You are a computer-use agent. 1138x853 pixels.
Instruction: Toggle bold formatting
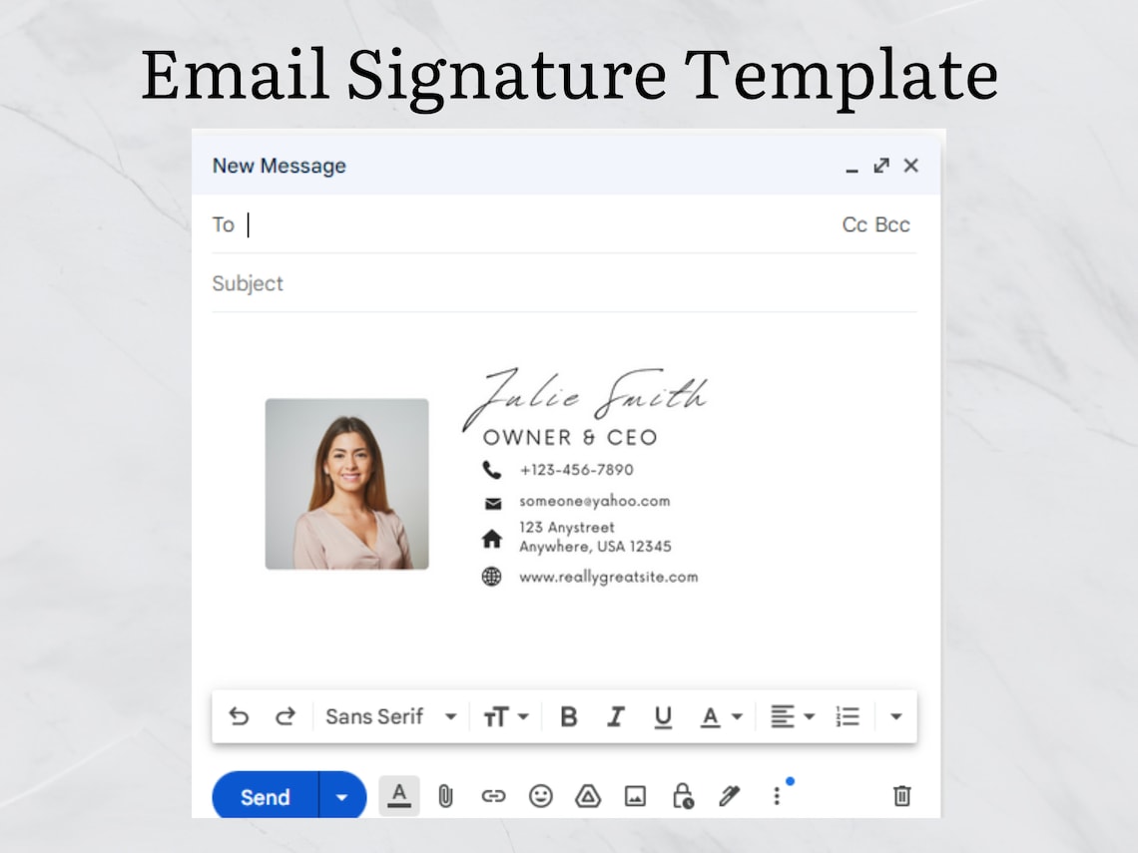coord(568,715)
